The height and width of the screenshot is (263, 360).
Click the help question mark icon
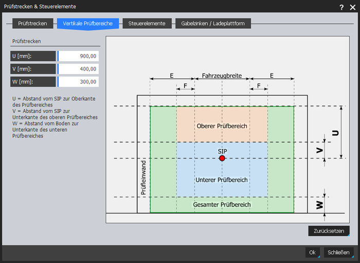tap(341, 7)
